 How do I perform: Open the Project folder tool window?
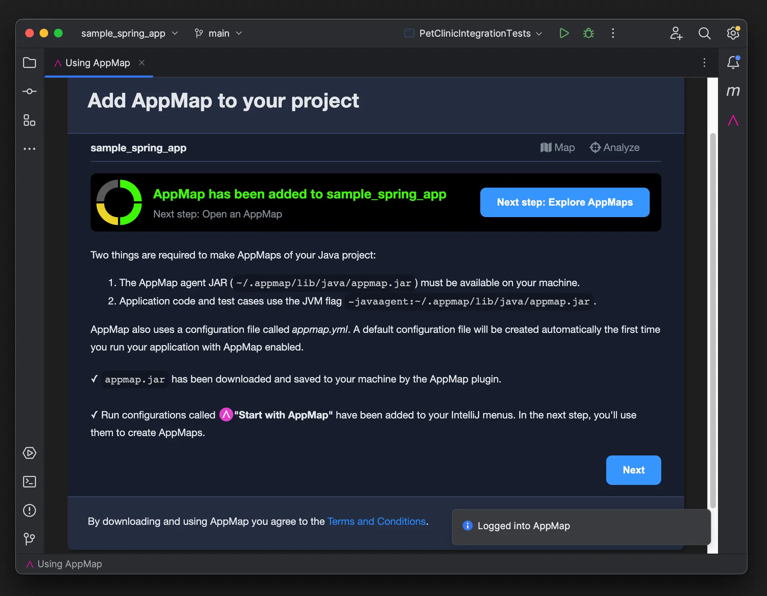click(x=29, y=63)
